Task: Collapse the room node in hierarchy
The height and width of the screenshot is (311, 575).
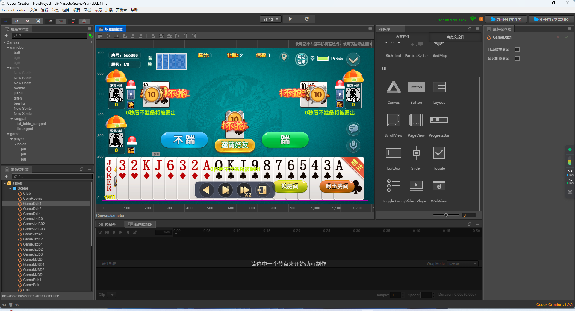Action: coord(8,68)
